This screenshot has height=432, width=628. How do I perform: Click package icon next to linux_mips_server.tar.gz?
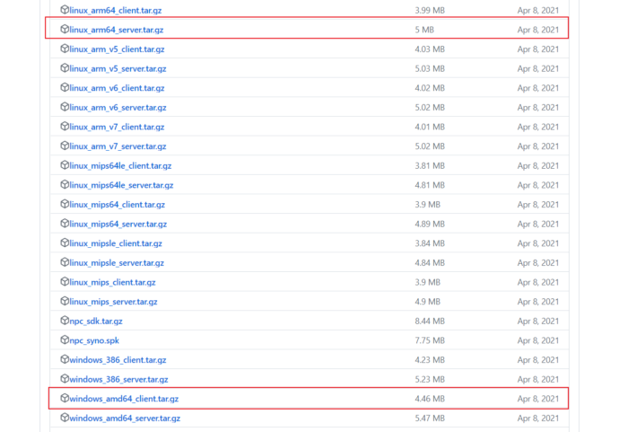(x=65, y=302)
